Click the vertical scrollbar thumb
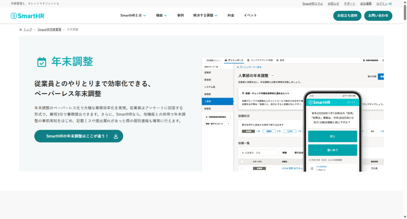This screenshot has width=407, height=219. [x=405, y=12]
